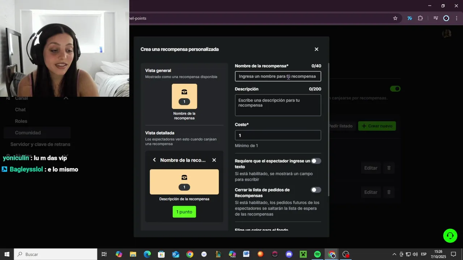Delete the first reward with trash icon
Image resolution: width=463 pixels, height=260 pixels.
click(x=389, y=168)
